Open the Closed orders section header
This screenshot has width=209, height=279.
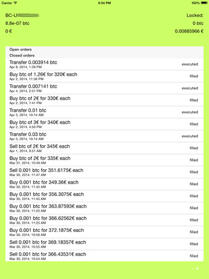(105, 55)
